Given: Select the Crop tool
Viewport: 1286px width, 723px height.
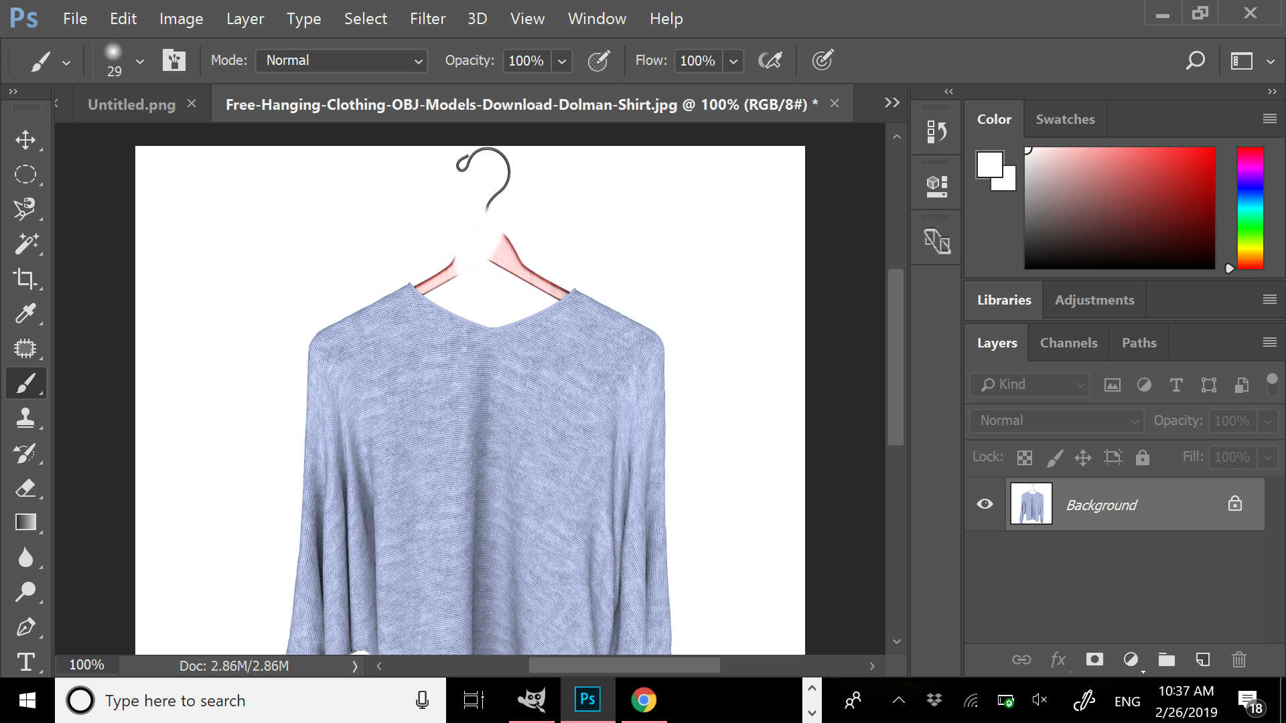Looking at the screenshot, I should click(25, 278).
